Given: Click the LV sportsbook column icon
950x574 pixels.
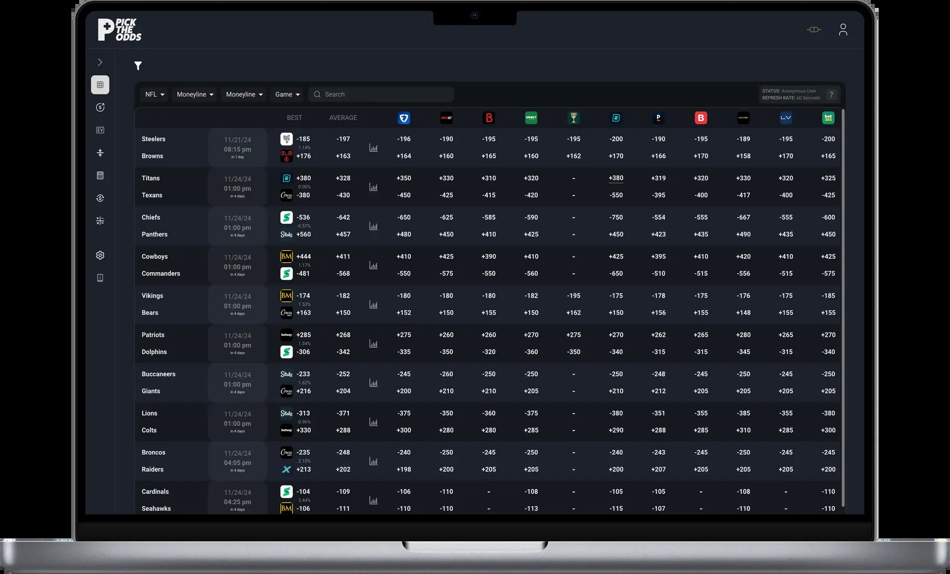Looking at the screenshot, I should coord(786,118).
